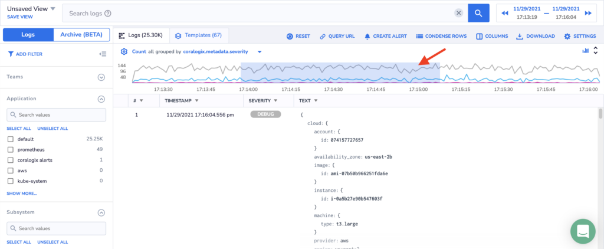Click the image id ami-07b50b966251fda6e

359,173
